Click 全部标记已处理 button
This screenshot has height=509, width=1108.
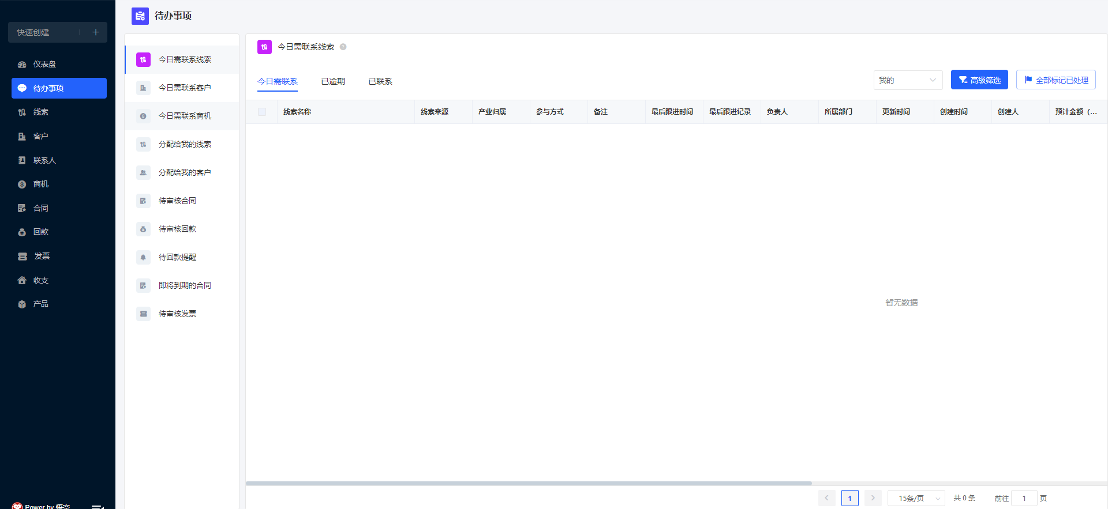click(1056, 80)
